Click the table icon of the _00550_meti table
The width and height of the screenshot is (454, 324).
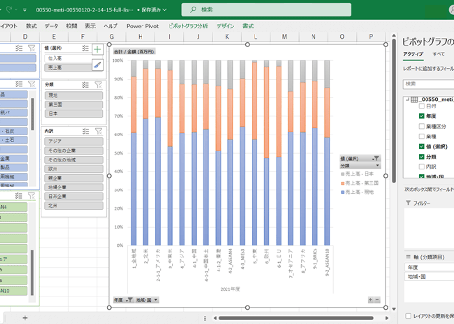point(414,100)
